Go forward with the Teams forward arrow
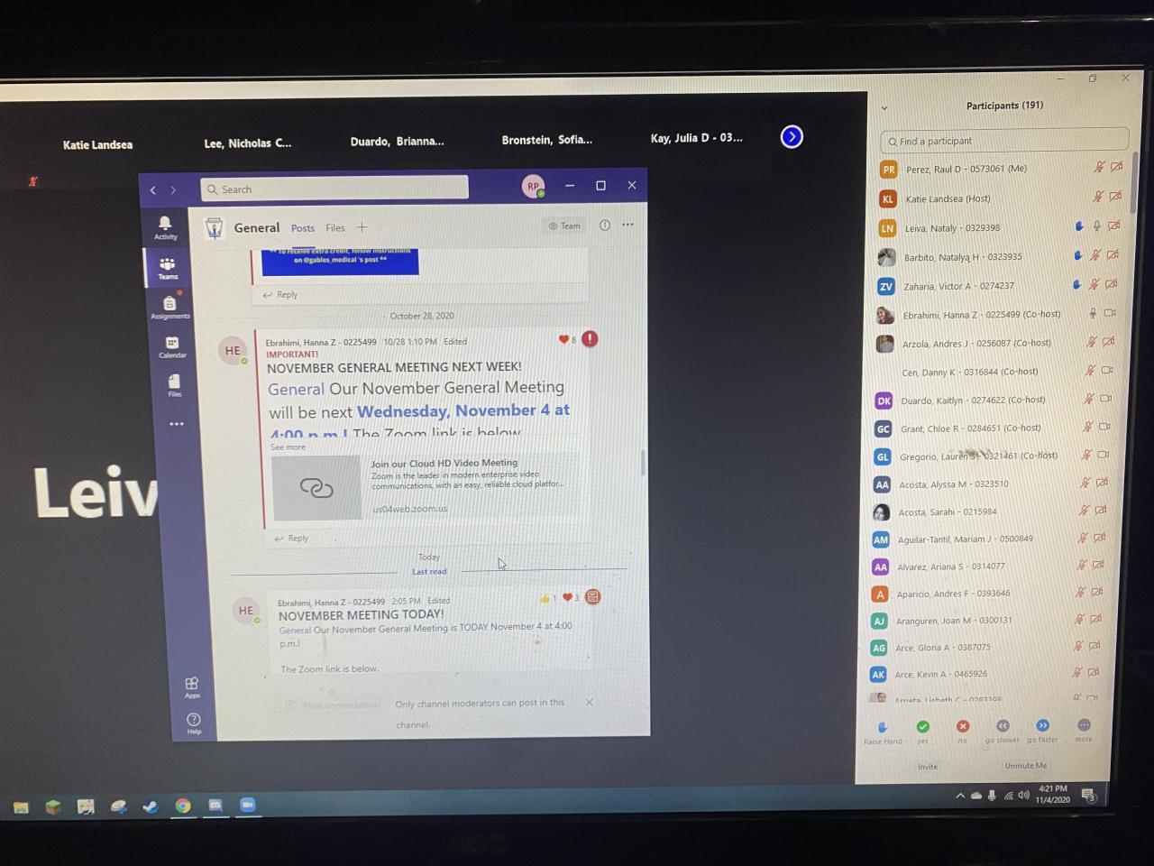The image size is (1154, 866). [x=173, y=190]
